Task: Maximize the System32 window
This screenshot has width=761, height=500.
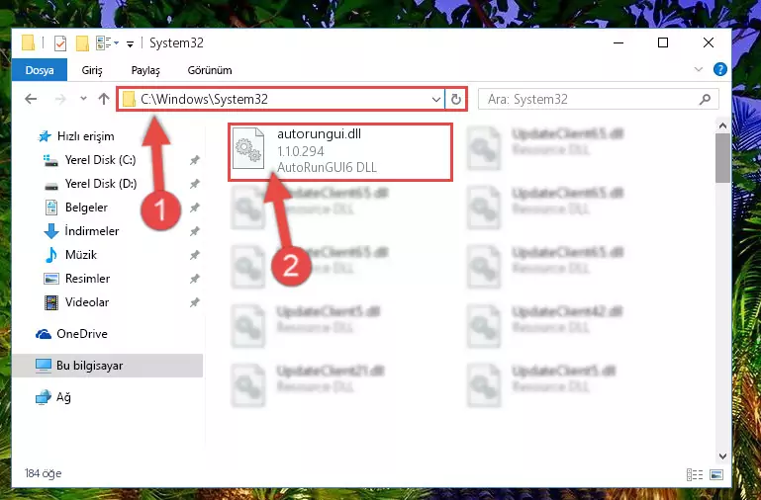Action: coord(663,43)
